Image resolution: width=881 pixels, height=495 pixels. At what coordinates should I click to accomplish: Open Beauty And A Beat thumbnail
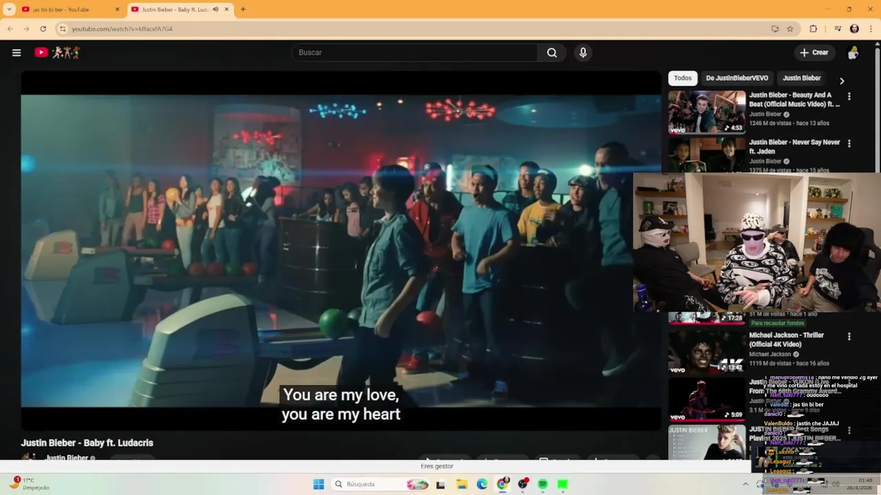(x=707, y=112)
